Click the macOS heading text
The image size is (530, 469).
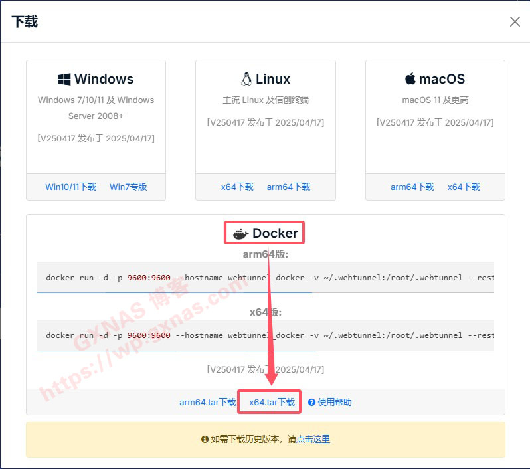pyautogui.click(x=442, y=79)
